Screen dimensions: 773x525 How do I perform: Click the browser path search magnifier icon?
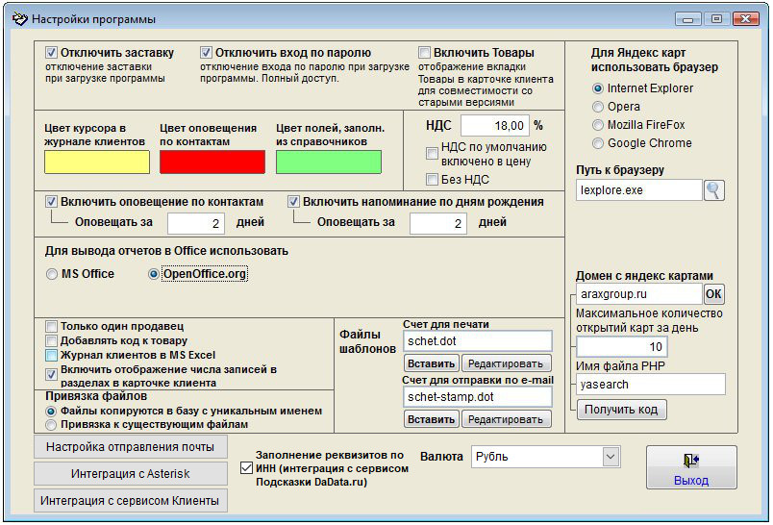coord(713,190)
